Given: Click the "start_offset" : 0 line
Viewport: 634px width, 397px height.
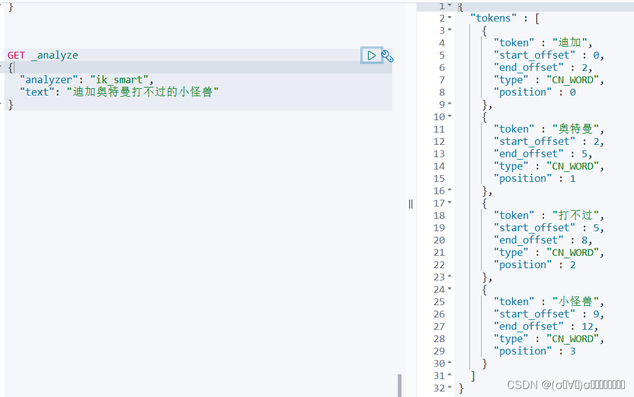Looking at the screenshot, I should pyautogui.click(x=549, y=55).
